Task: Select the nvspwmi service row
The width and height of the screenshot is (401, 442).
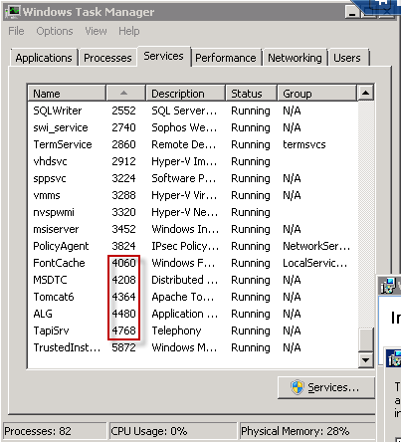Action: pyautogui.click(x=193, y=212)
